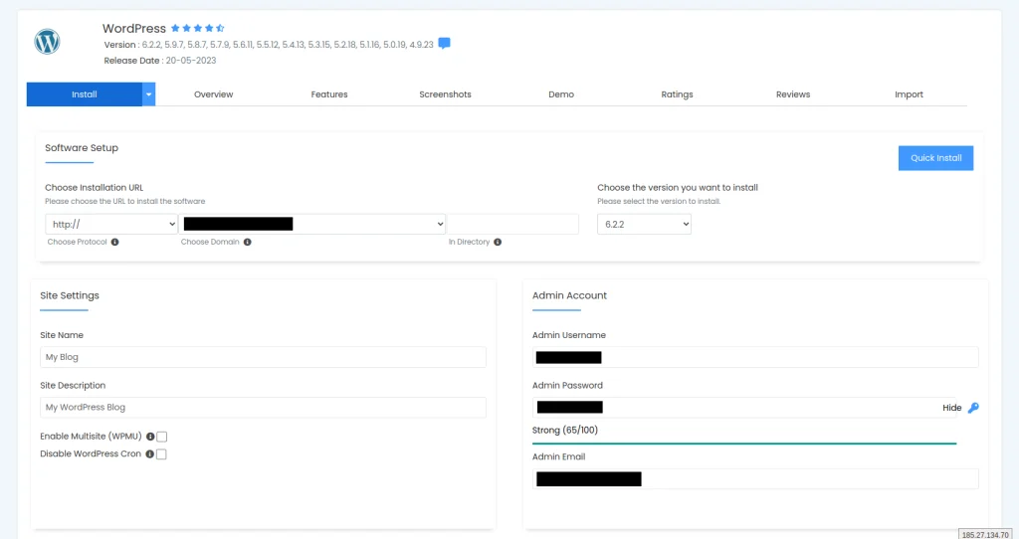Image resolution: width=1019 pixels, height=539 pixels.
Task: Click the version list text after Version
Action: (288, 45)
